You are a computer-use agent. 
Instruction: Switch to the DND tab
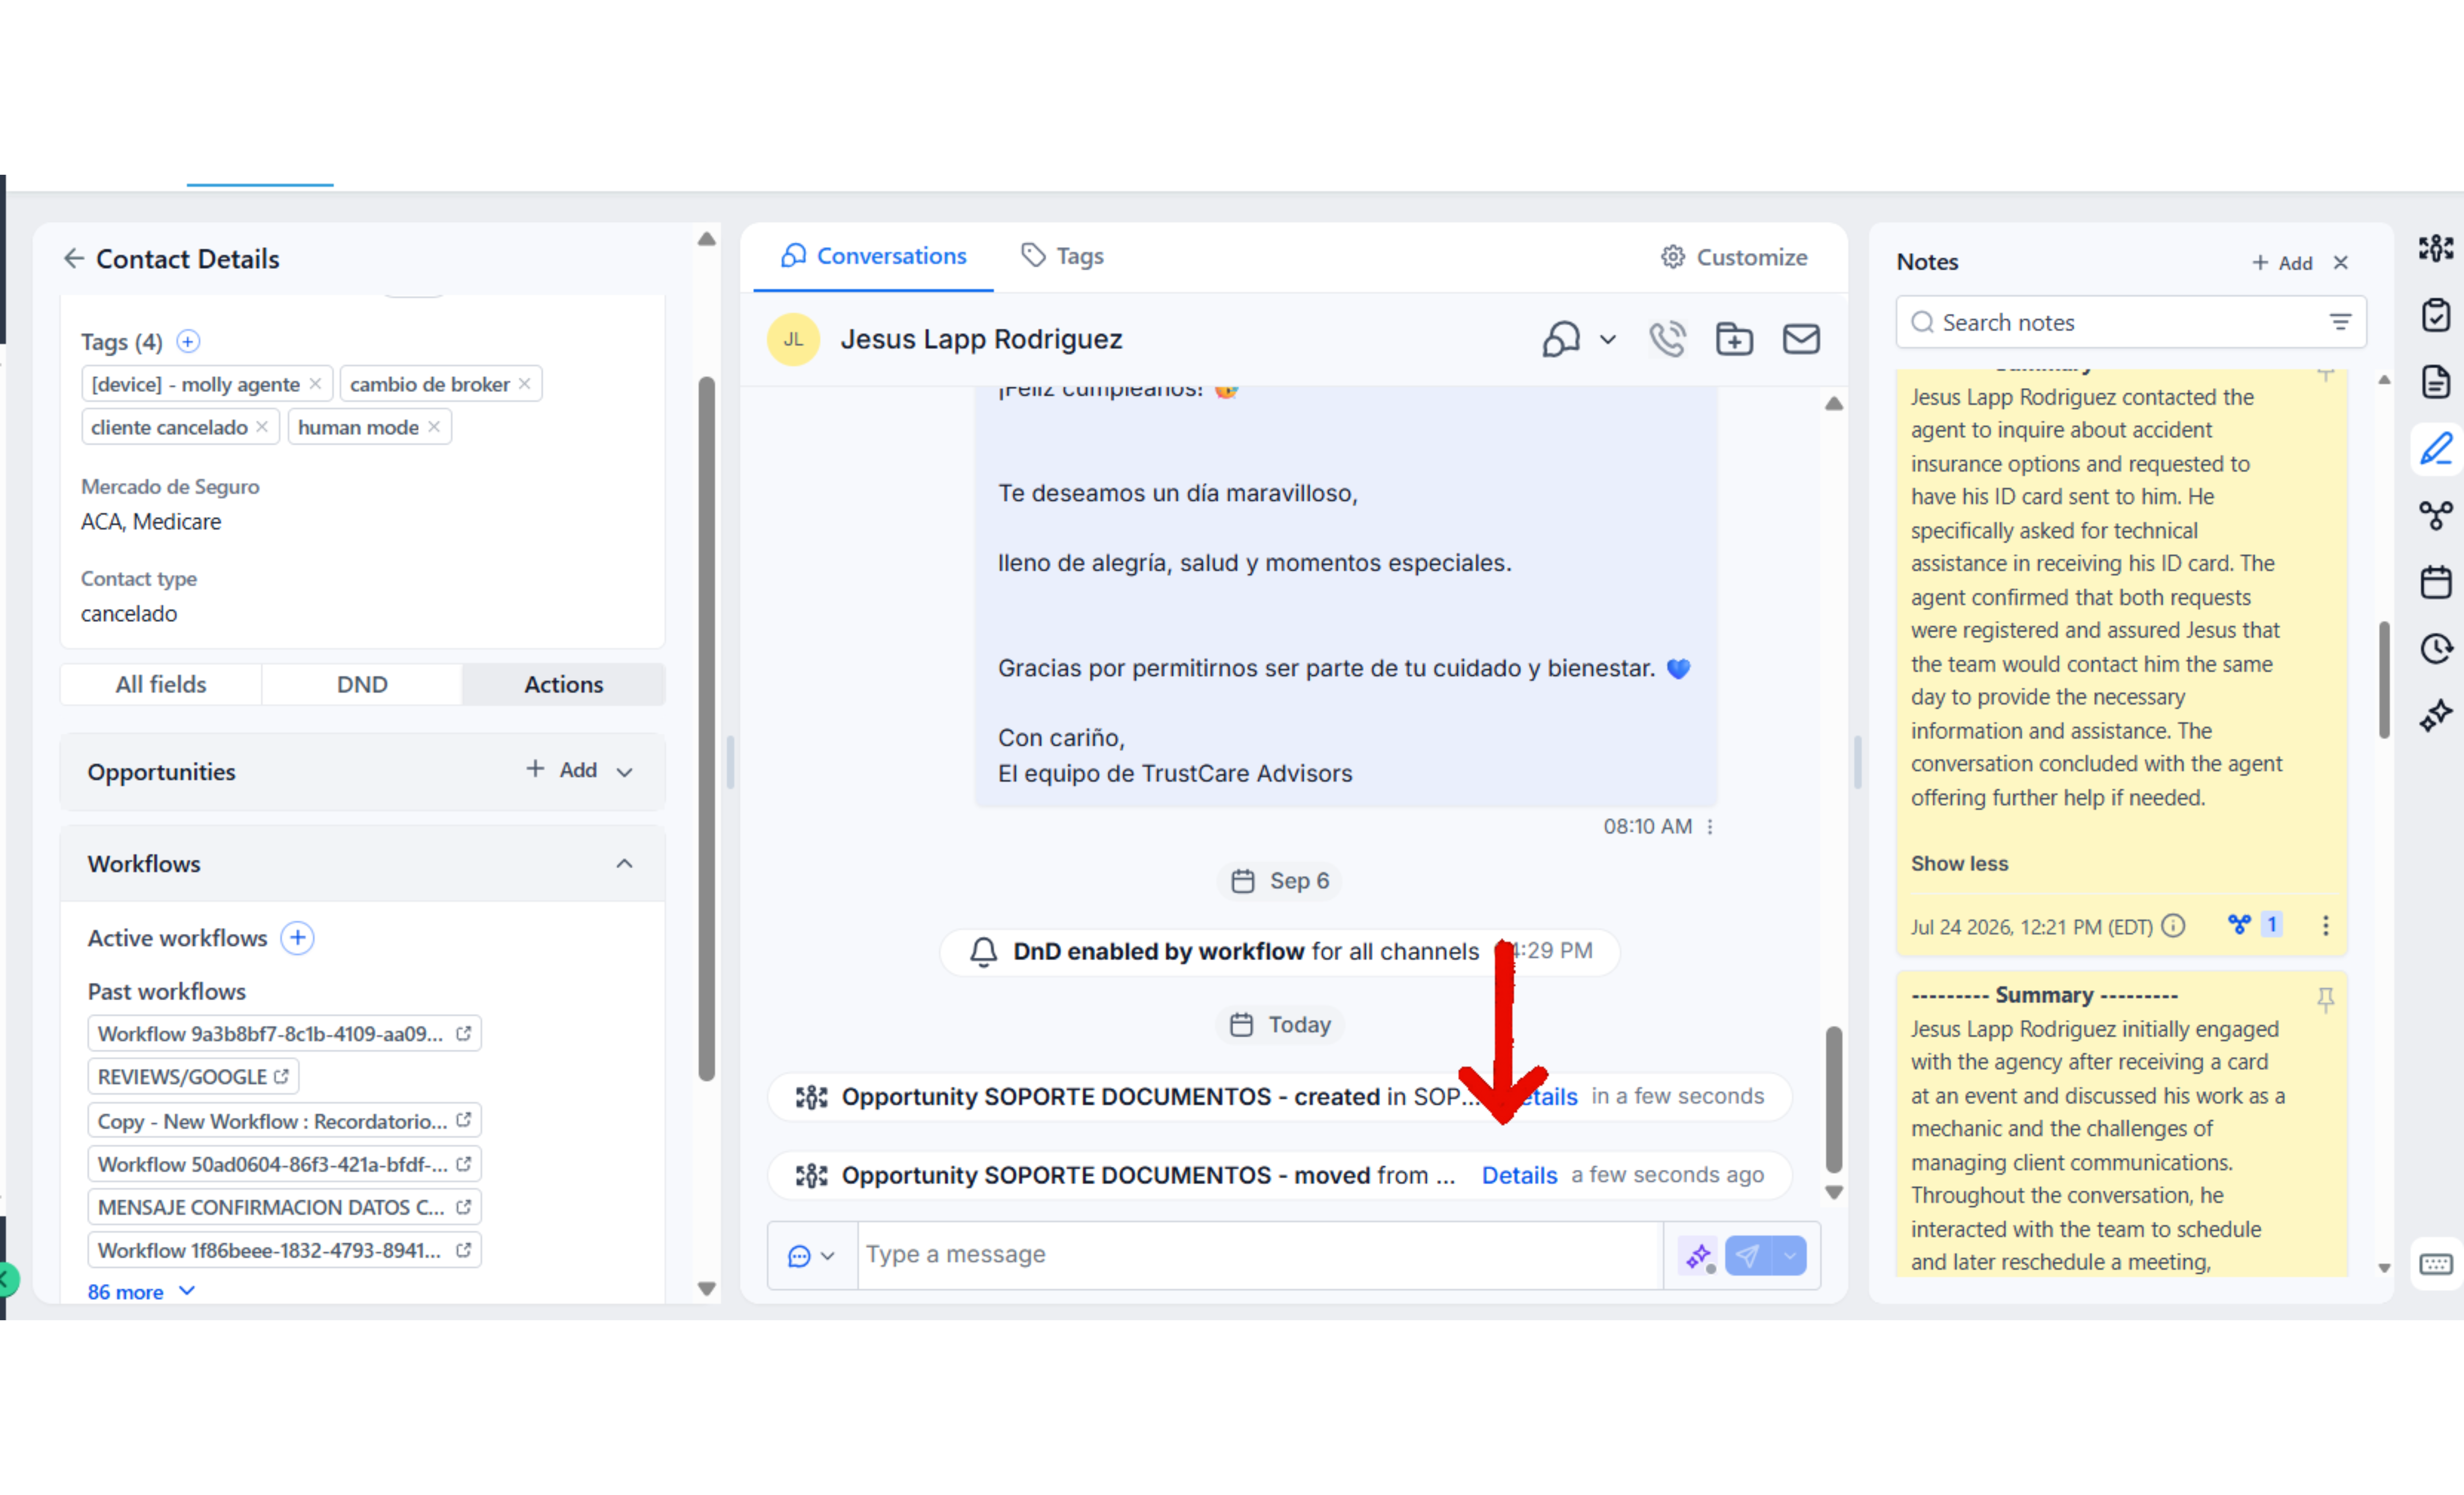pyautogui.click(x=362, y=684)
